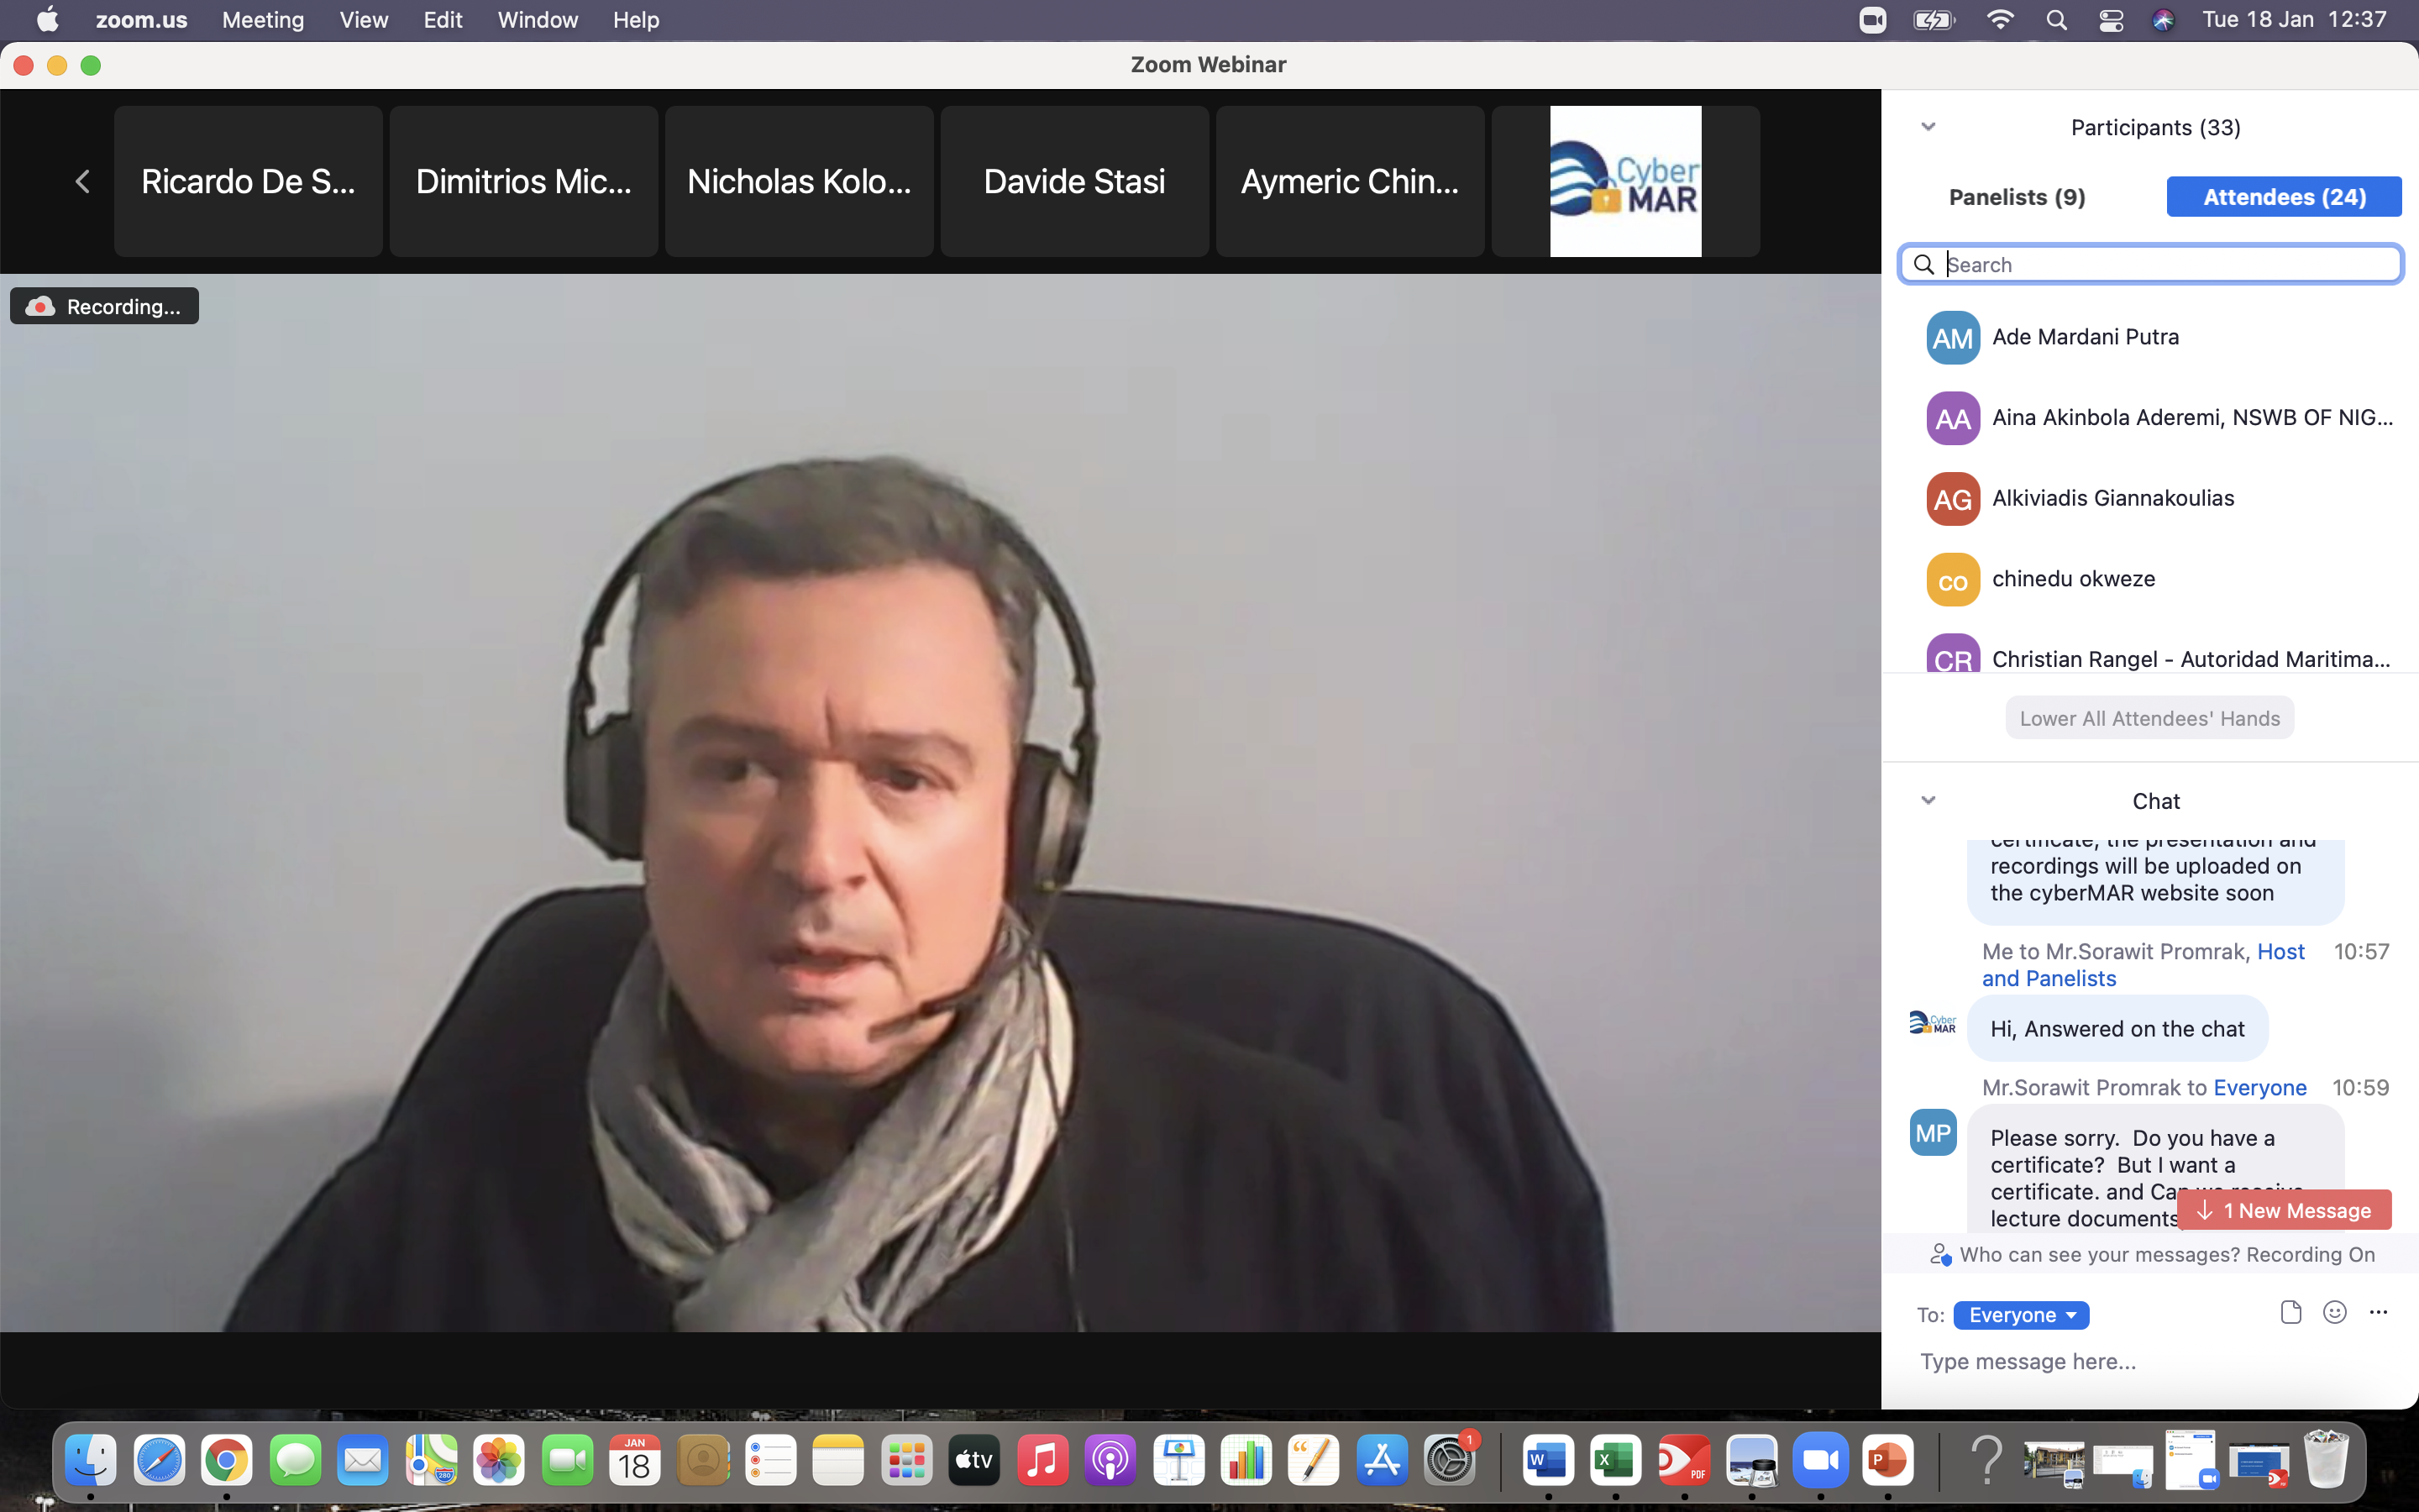Click the cloud Recording indicator
Viewport: 2419px width, 1512px height.
(104, 306)
